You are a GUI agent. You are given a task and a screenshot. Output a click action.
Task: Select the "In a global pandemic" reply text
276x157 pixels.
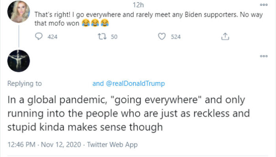click(x=128, y=113)
